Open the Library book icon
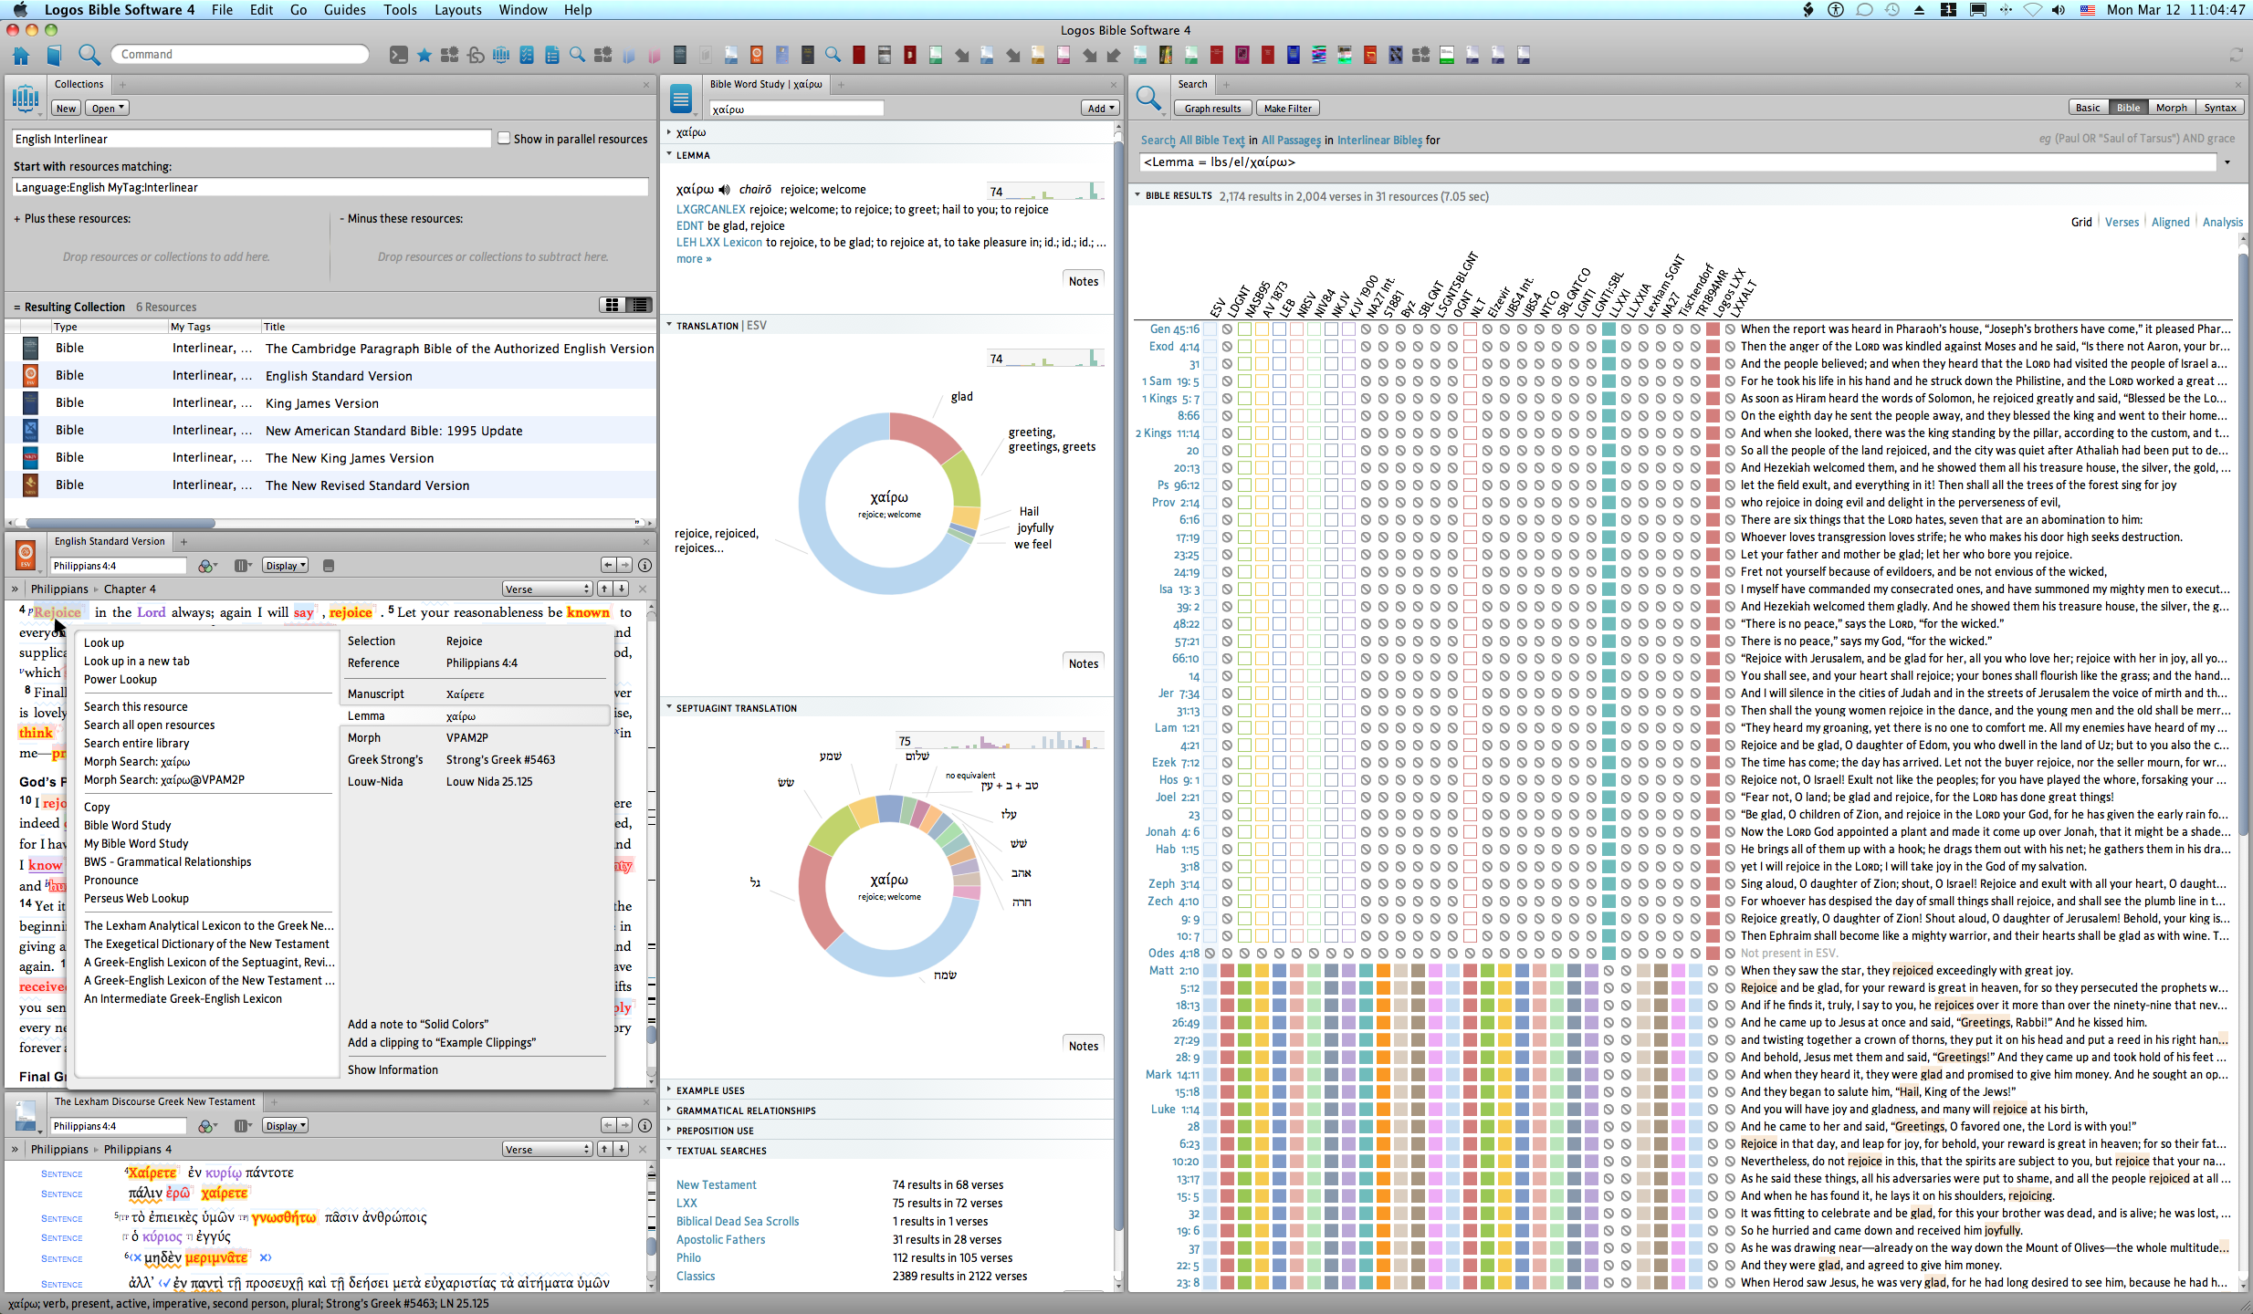 pyautogui.click(x=54, y=55)
